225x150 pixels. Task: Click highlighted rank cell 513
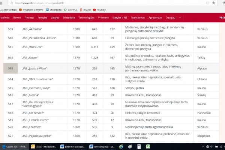pos(10,68)
